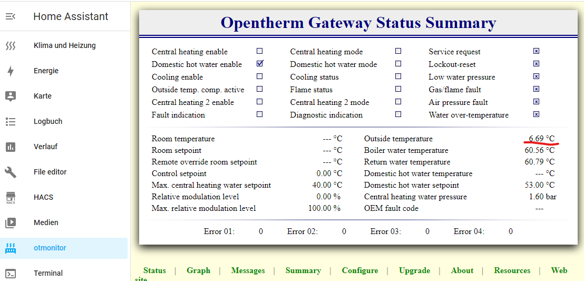Viewport: 584px width, 281px height.
Task: Click the Control setpoint value 0.00 °C
Action: tap(329, 173)
